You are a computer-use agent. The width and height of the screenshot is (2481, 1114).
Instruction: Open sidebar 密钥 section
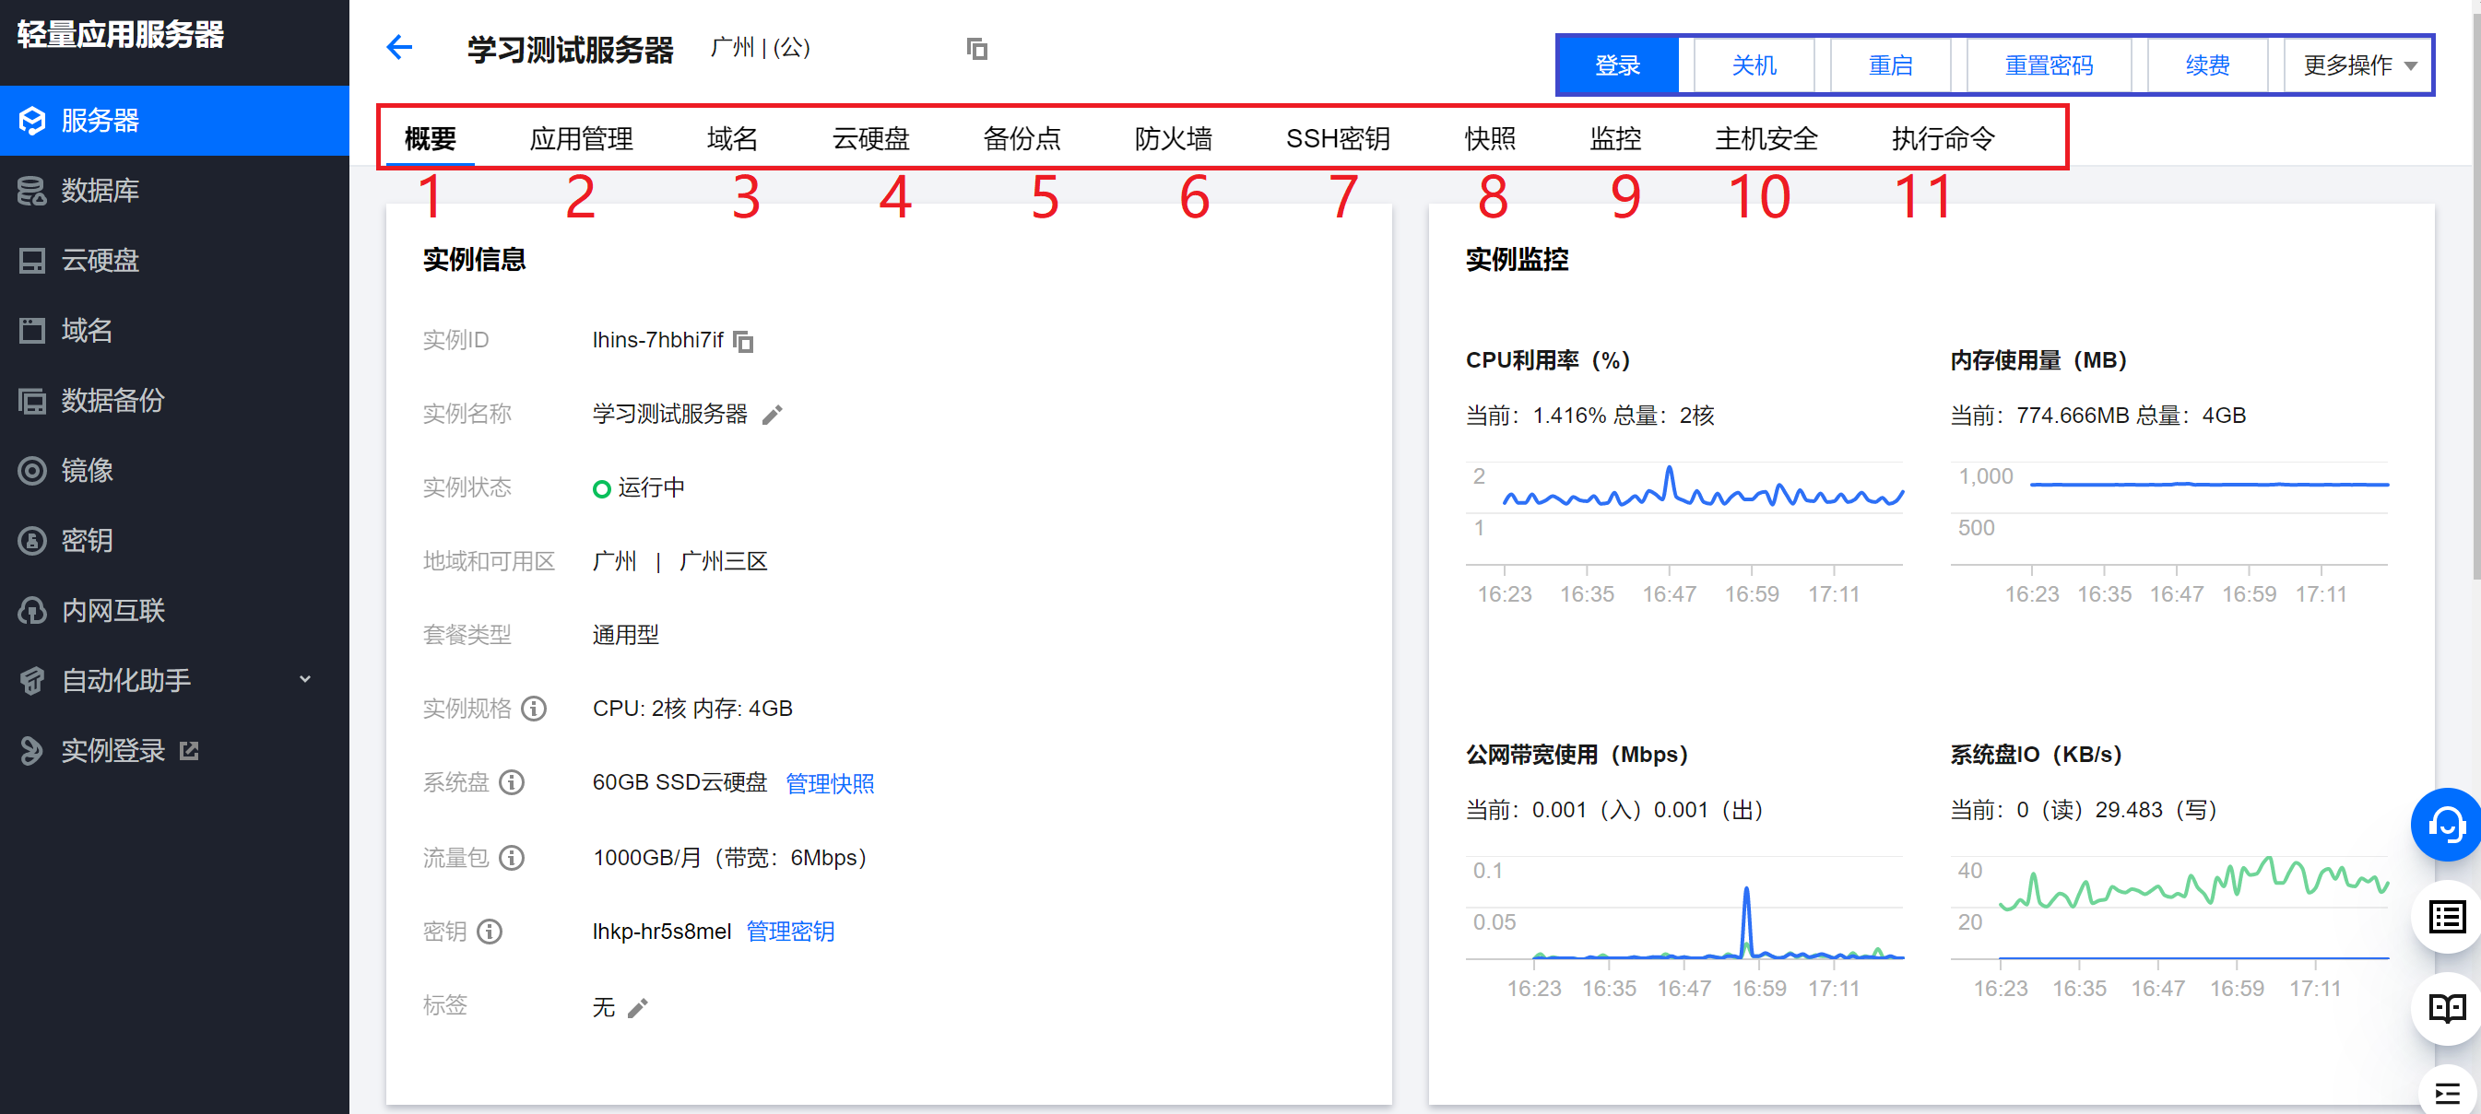tap(174, 540)
